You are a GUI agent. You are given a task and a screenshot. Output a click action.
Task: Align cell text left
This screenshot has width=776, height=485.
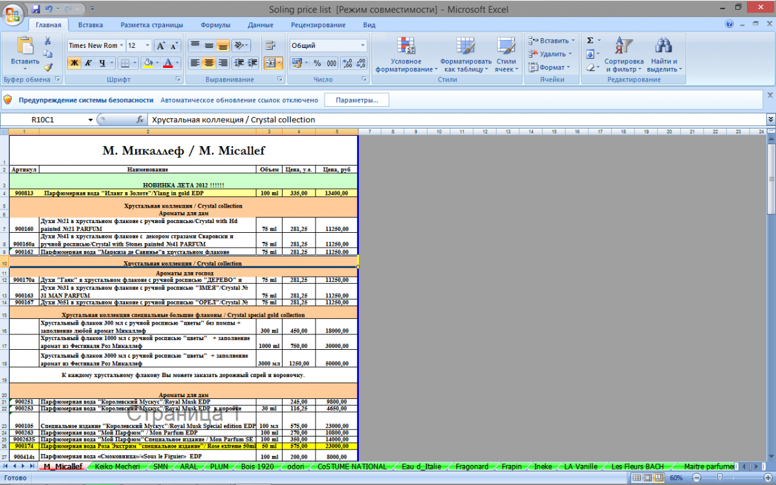point(195,63)
